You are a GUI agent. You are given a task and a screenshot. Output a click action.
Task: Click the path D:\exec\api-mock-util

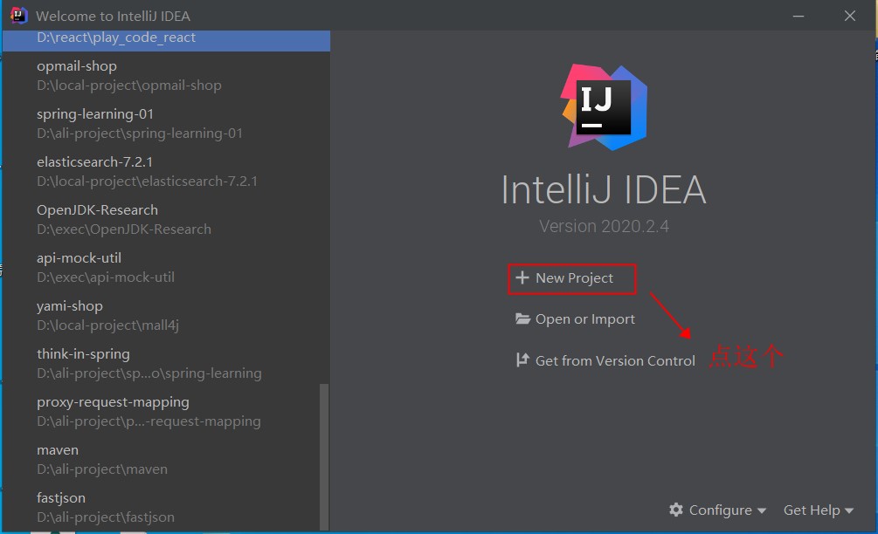click(105, 277)
